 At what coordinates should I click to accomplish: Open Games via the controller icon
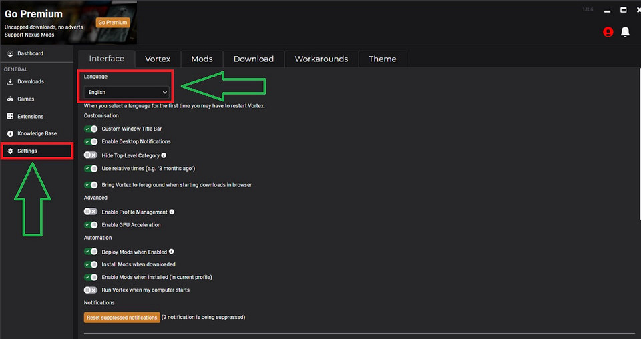coord(10,99)
